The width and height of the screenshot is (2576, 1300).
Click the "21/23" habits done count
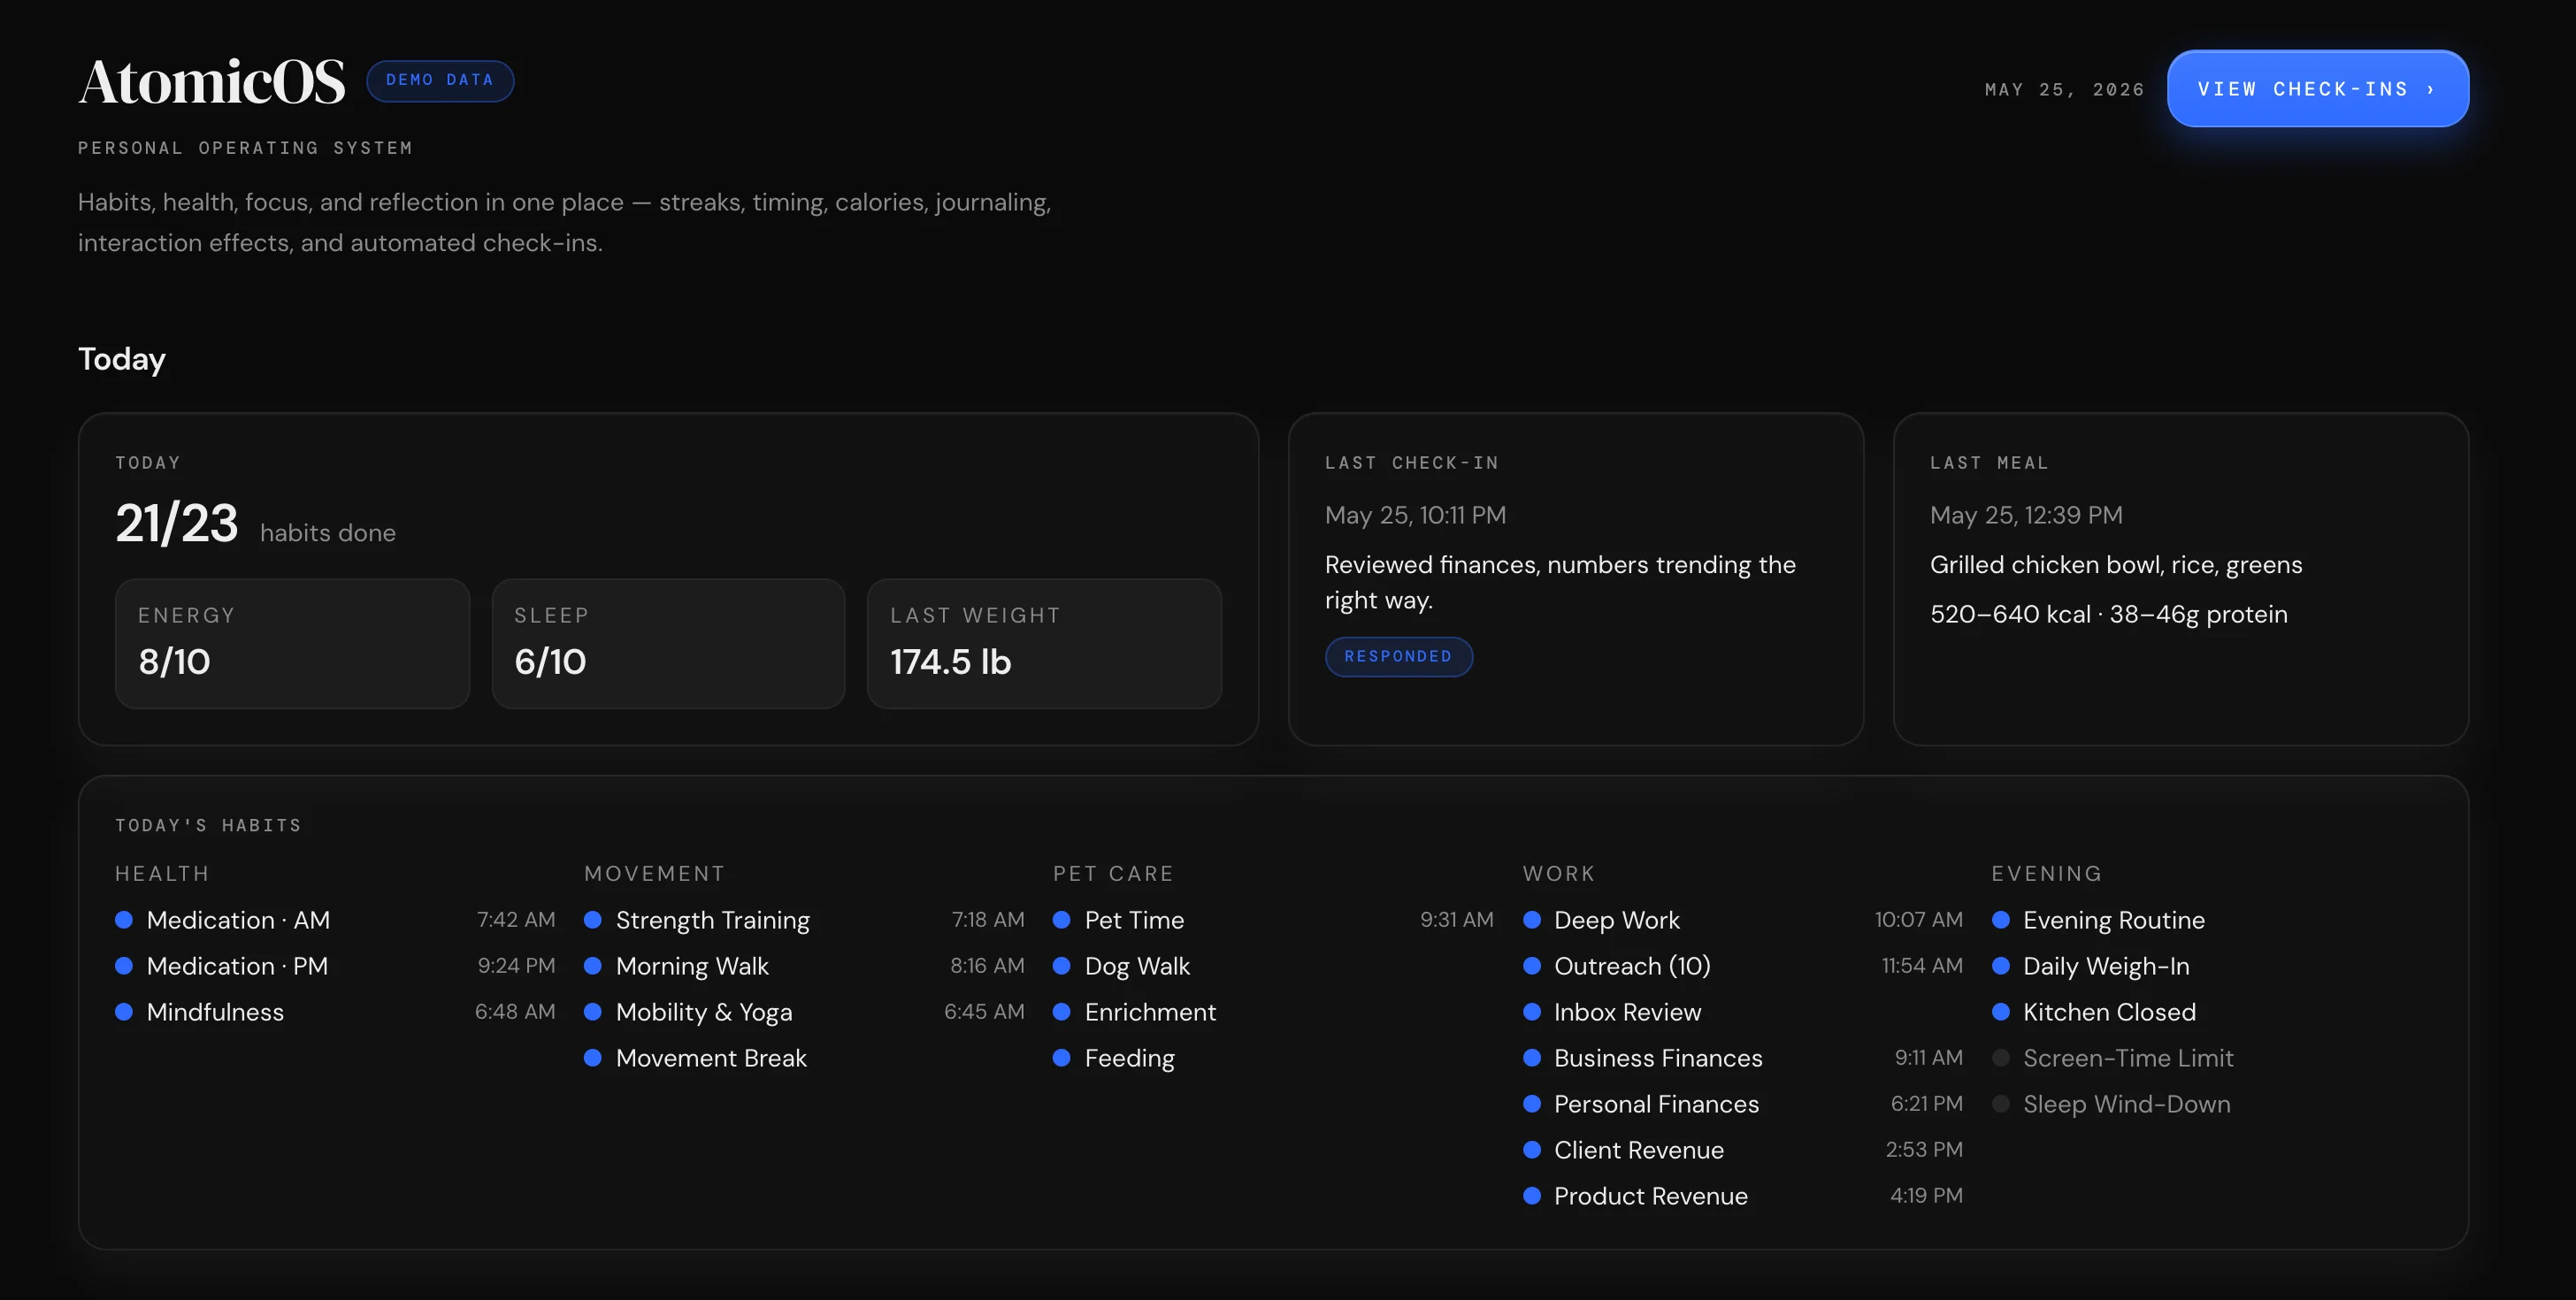177,523
